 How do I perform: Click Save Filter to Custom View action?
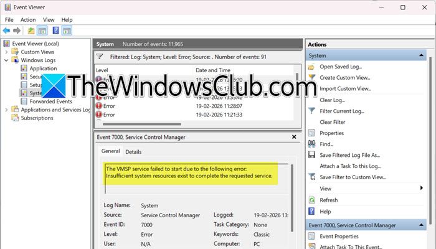pos(353,177)
